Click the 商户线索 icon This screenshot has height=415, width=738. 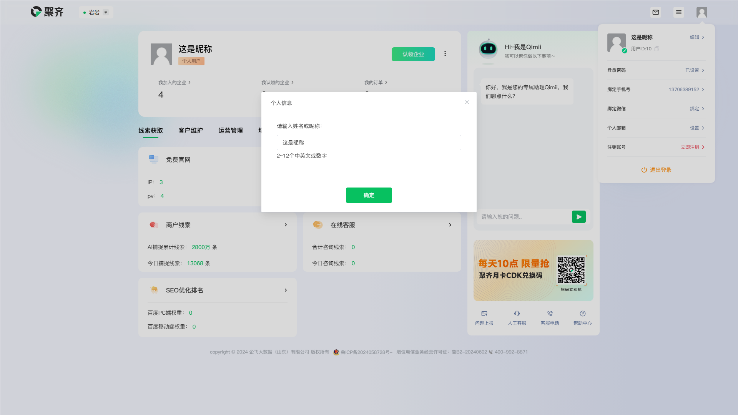pos(154,225)
